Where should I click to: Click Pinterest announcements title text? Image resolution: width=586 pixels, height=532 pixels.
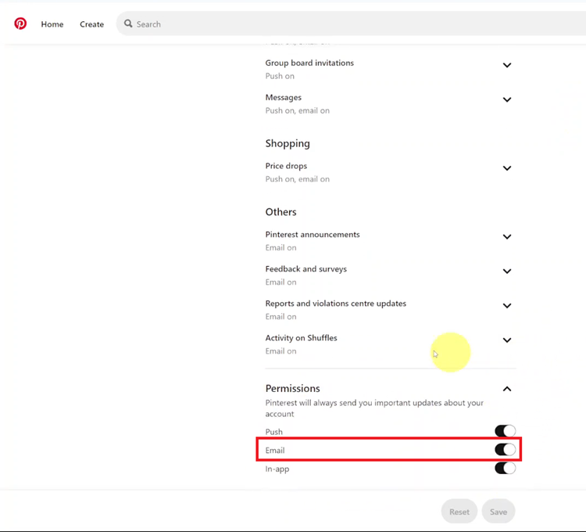[x=313, y=234]
